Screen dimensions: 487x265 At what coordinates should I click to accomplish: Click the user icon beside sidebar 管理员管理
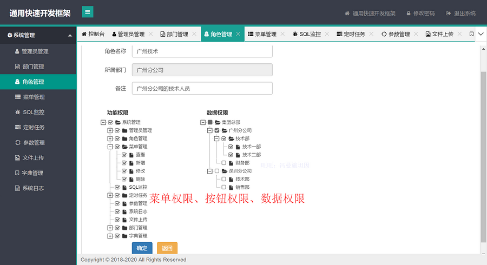(x=17, y=51)
